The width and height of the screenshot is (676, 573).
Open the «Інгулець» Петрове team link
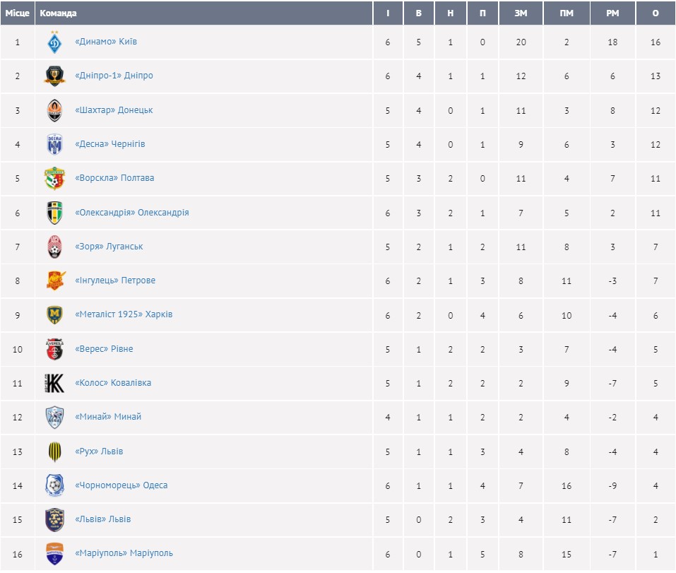tap(115, 280)
